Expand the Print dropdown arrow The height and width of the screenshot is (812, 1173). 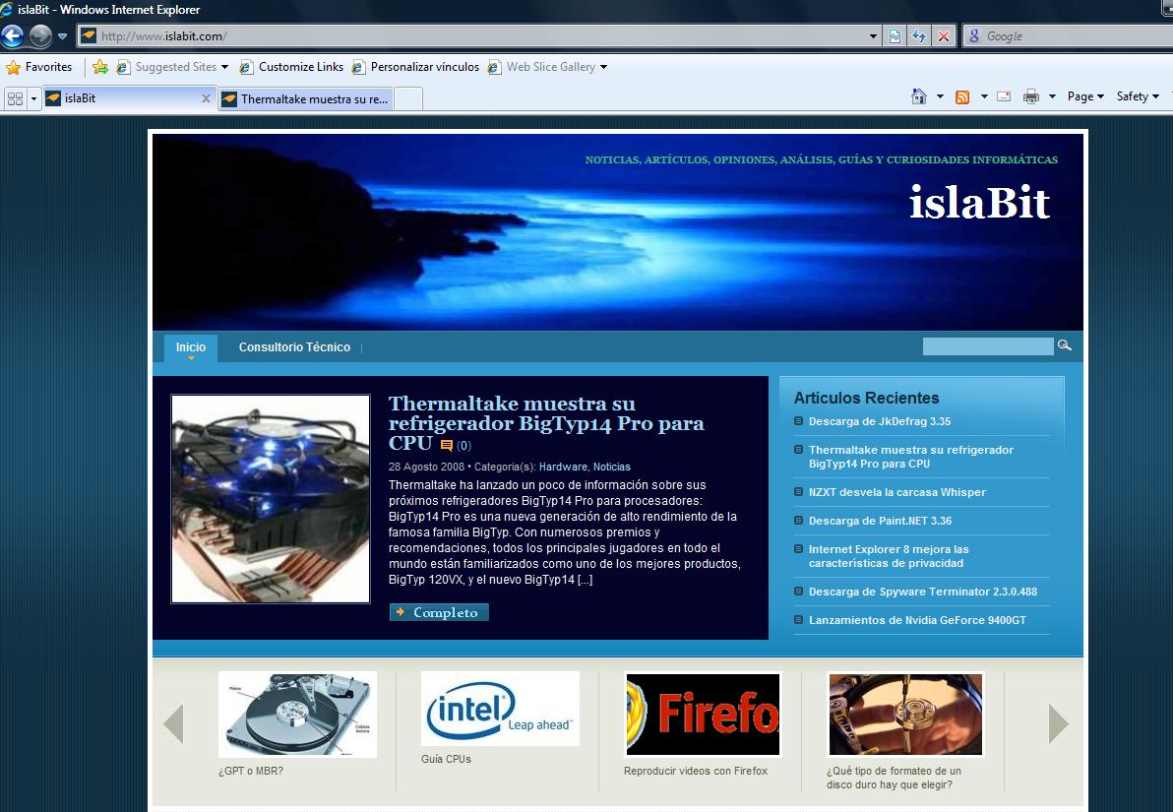1052,96
